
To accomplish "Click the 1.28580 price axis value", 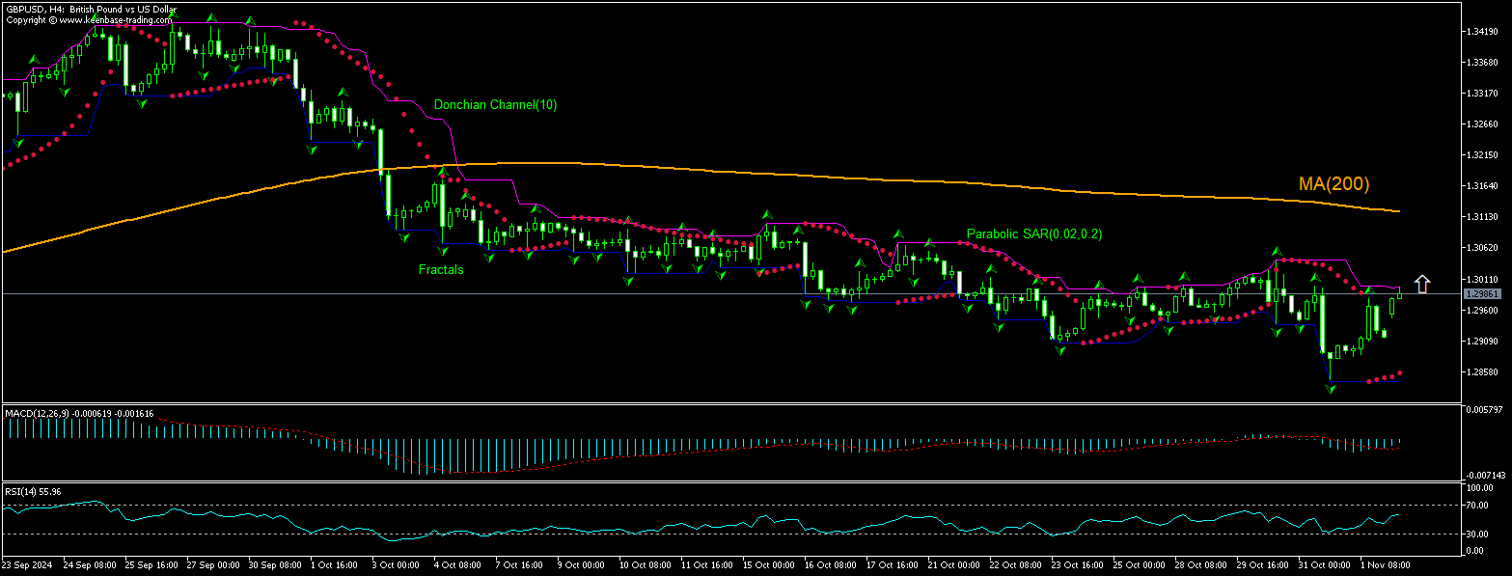I will tap(1481, 372).
